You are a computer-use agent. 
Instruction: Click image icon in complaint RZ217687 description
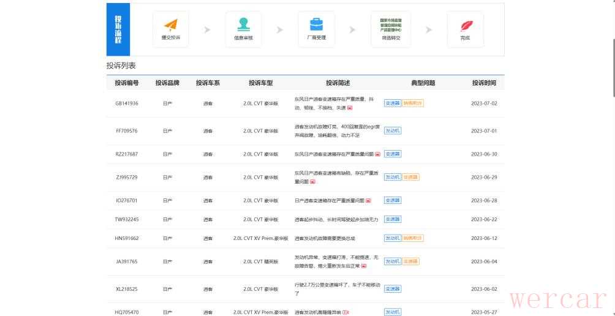pos(377,154)
